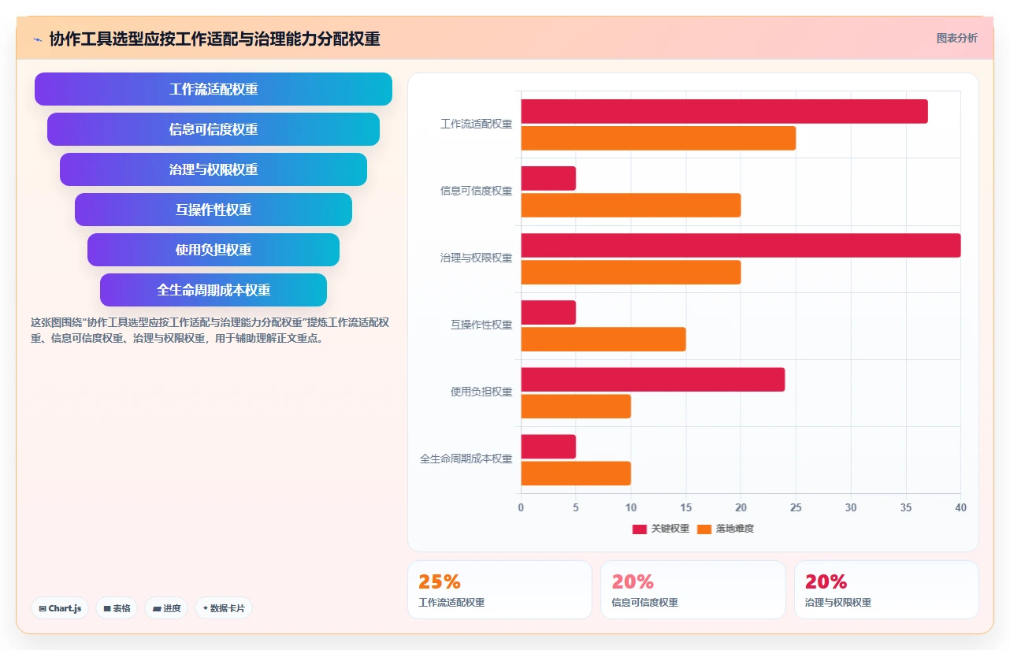Select the 使用负担权重 funnel bar
This screenshot has height=650, width=1010.
(x=214, y=250)
